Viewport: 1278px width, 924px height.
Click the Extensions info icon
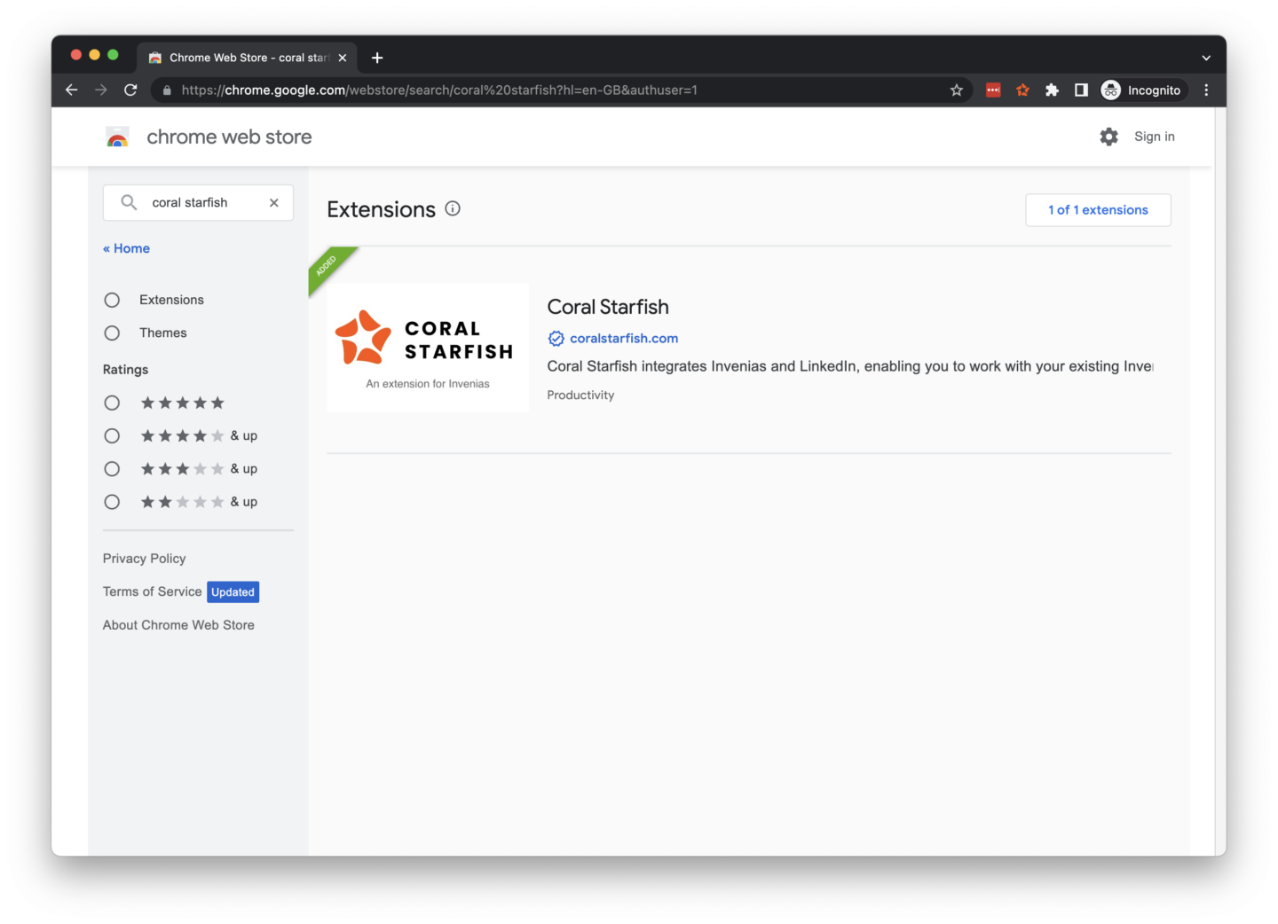coord(453,209)
